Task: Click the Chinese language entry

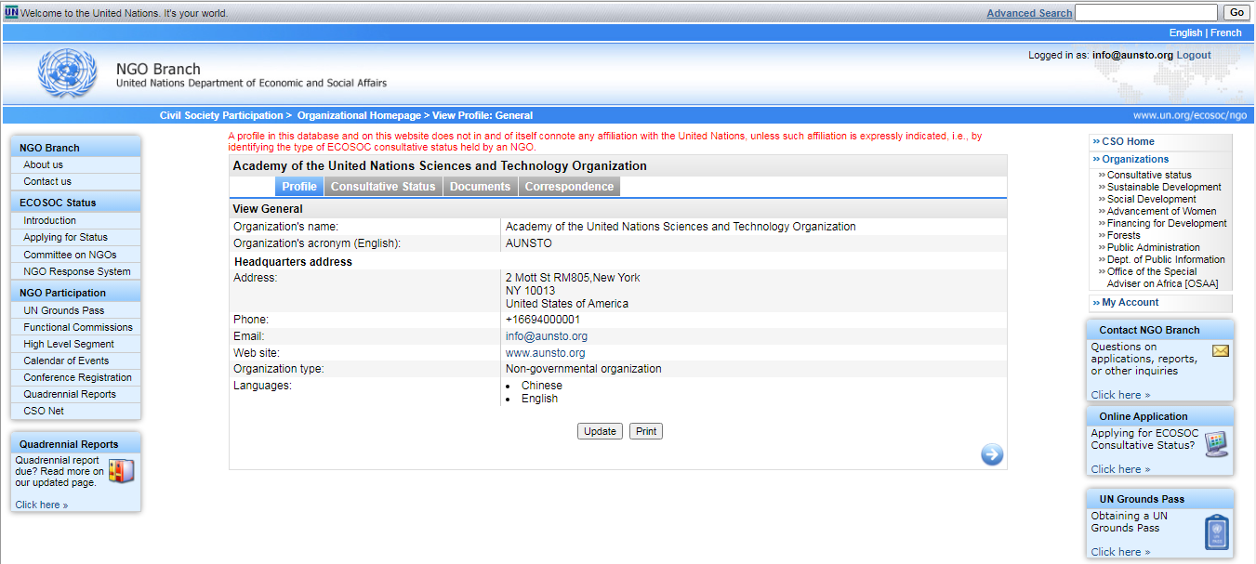Action: [542, 386]
